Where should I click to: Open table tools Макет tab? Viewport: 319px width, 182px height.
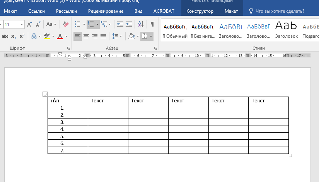pyautogui.click(x=231, y=11)
